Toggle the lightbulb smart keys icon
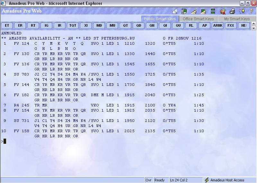 [x=242, y=11]
